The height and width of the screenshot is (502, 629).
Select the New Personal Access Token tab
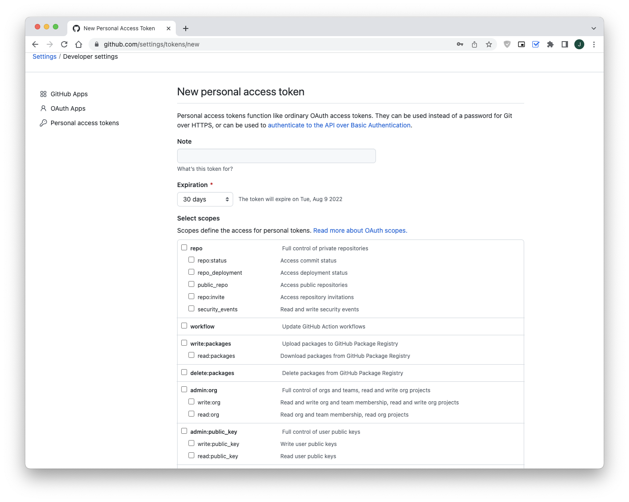tap(122, 28)
